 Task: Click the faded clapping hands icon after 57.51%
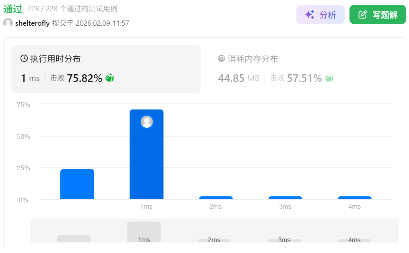[329, 78]
